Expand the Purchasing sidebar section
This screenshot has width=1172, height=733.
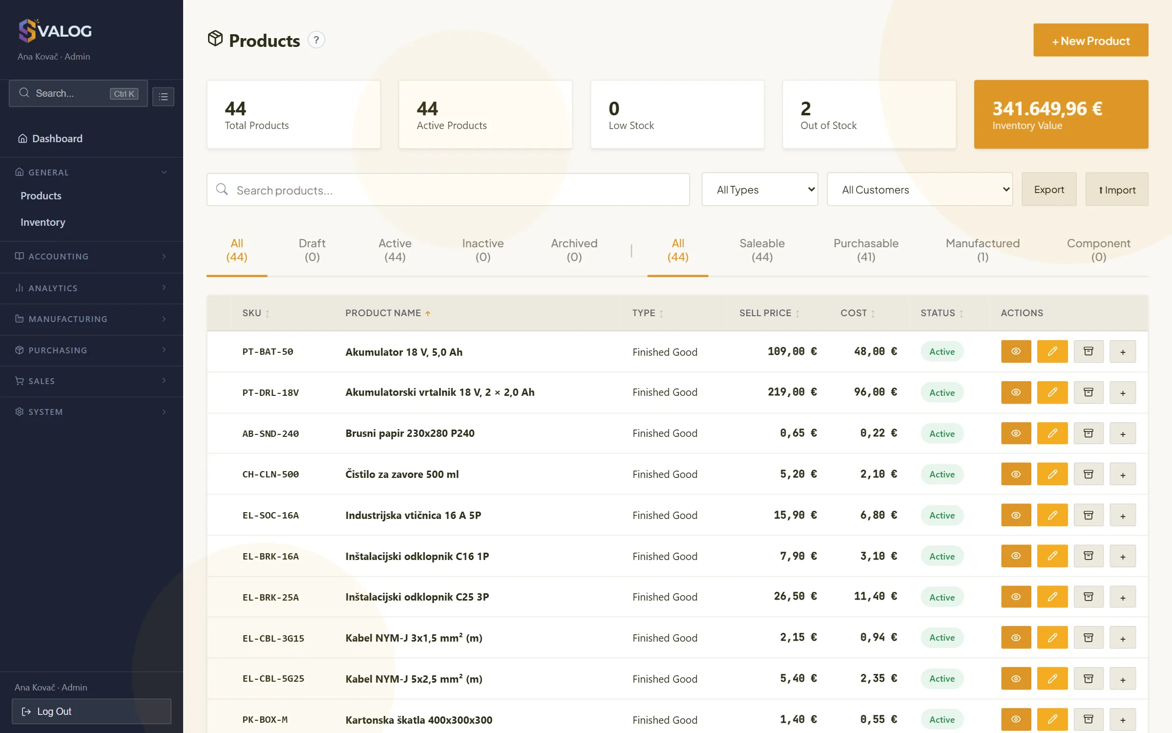click(91, 350)
